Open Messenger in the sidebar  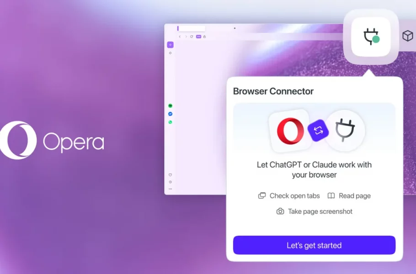point(171,114)
